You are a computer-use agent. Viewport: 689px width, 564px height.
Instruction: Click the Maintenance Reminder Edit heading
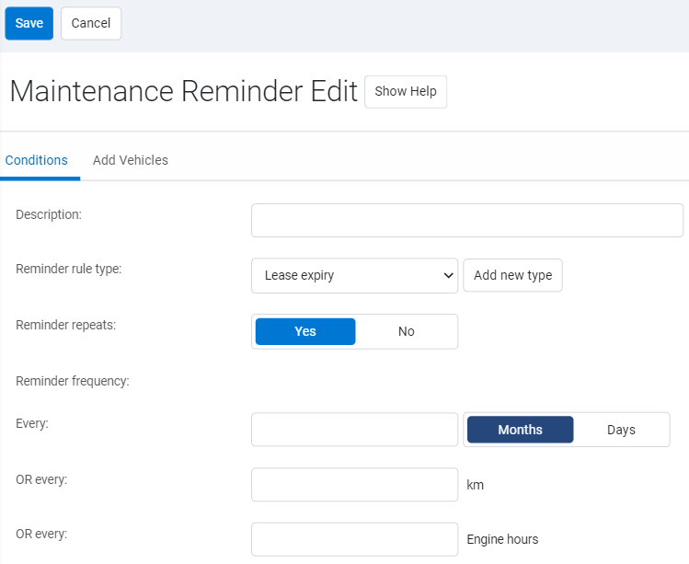(x=183, y=92)
